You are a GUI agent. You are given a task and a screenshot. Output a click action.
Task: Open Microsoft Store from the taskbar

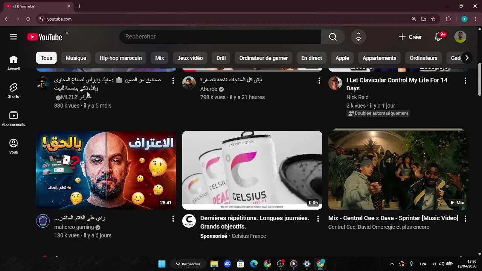(x=241, y=264)
